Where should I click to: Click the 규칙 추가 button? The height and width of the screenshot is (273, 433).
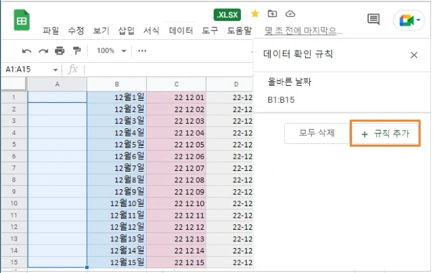point(385,134)
